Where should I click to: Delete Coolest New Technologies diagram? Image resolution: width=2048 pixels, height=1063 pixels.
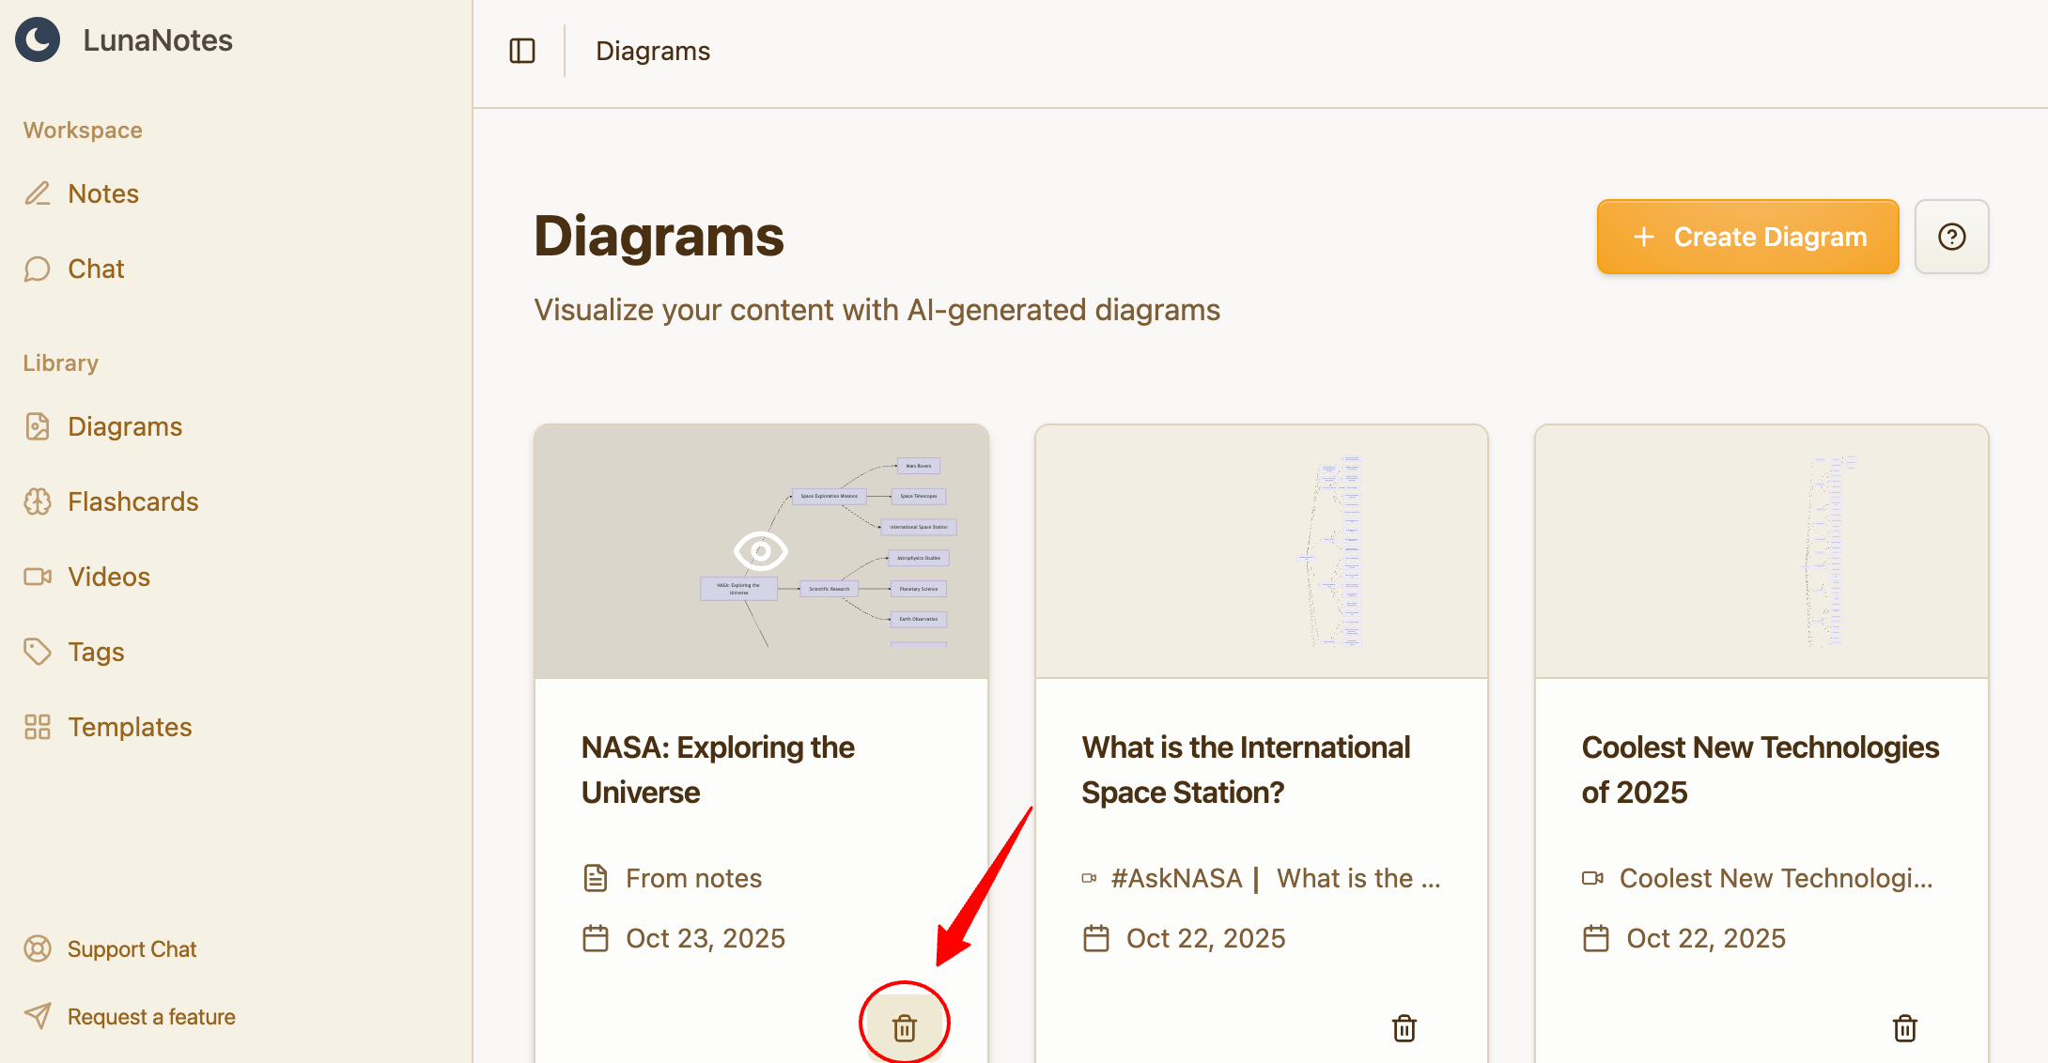pos(1904,1028)
